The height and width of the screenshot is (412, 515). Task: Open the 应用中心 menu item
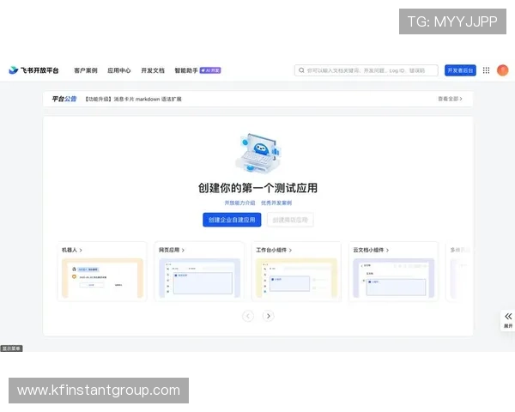pos(119,70)
